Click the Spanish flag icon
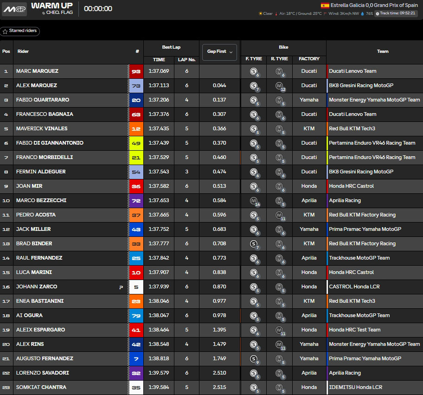 (x=325, y=6)
